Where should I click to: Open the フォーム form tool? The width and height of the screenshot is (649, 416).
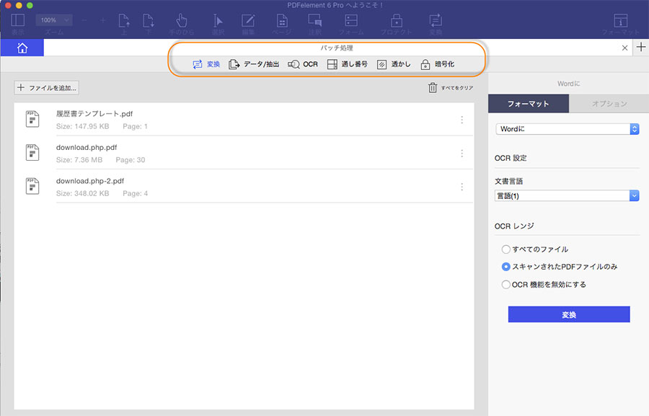click(351, 20)
